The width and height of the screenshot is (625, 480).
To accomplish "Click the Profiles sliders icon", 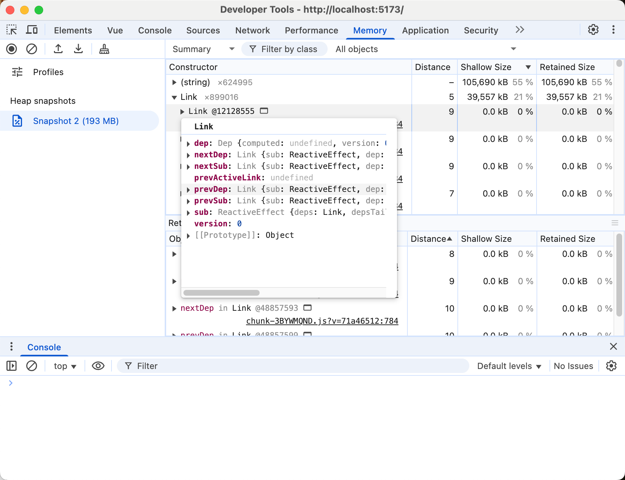I will 17,72.
